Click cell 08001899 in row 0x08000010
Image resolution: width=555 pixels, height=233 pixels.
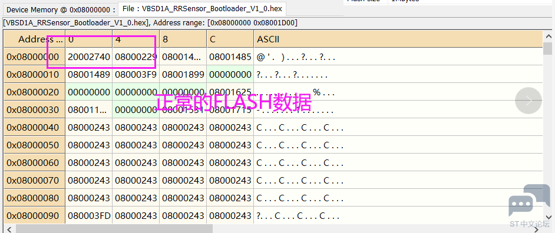click(x=183, y=75)
